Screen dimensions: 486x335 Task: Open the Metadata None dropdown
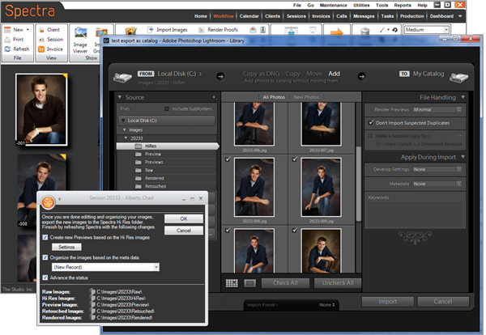[437, 184]
